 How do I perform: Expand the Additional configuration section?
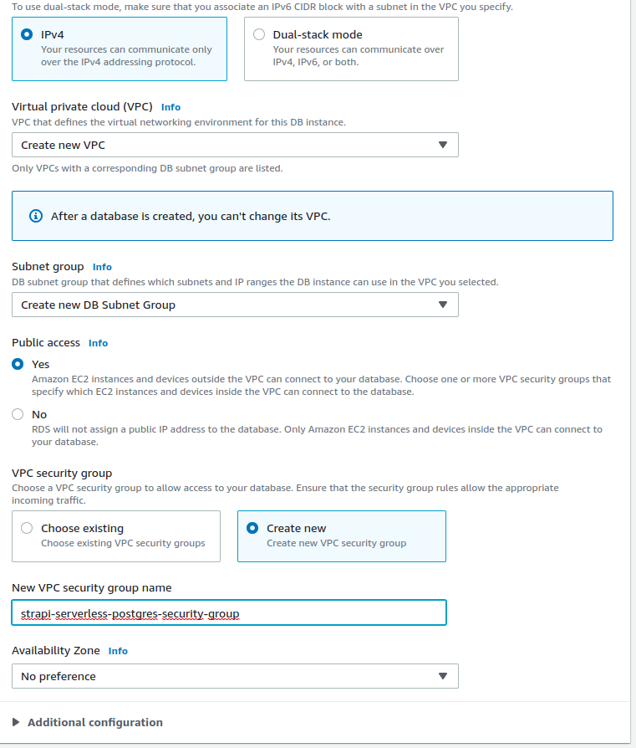(x=95, y=722)
